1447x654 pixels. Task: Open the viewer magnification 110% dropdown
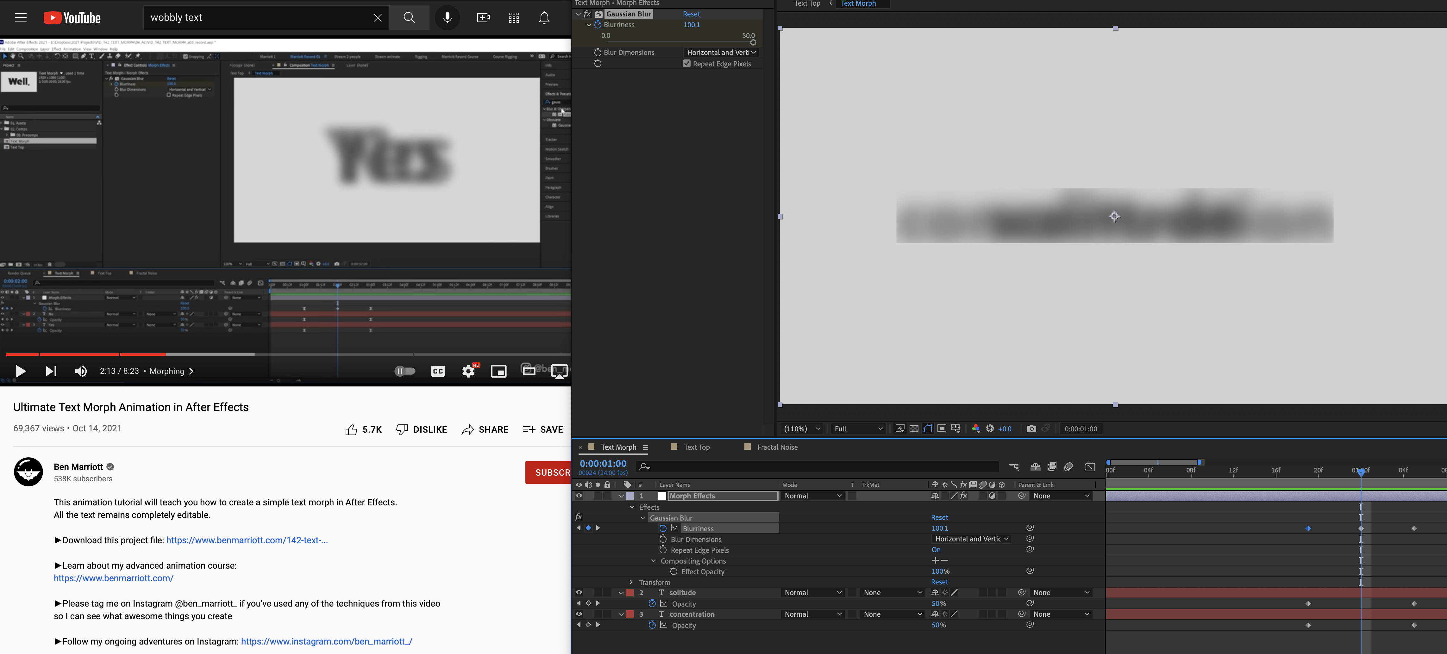[x=802, y=428]
